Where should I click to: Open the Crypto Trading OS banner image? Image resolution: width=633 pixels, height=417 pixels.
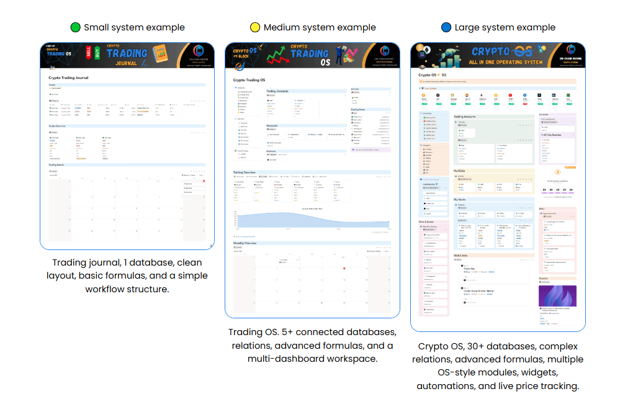click(x=312, y=56)
